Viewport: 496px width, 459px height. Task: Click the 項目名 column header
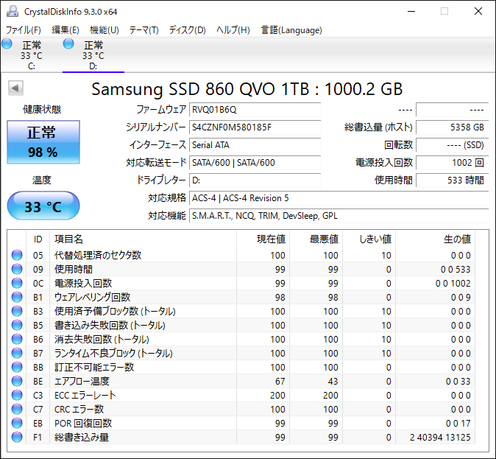point(143,239)
